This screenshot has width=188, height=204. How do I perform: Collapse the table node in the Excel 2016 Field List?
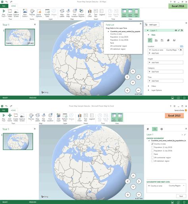click(108, 32)
